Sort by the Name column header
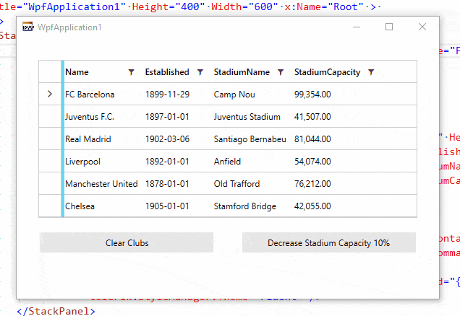The height and width of the screenshot is (316, 460). [x=77, y=72]
